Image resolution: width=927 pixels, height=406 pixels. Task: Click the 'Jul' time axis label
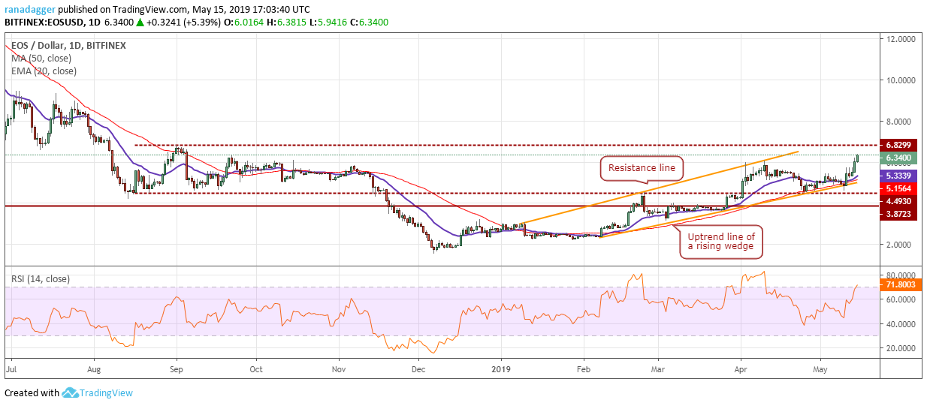(x=11, y=369)
